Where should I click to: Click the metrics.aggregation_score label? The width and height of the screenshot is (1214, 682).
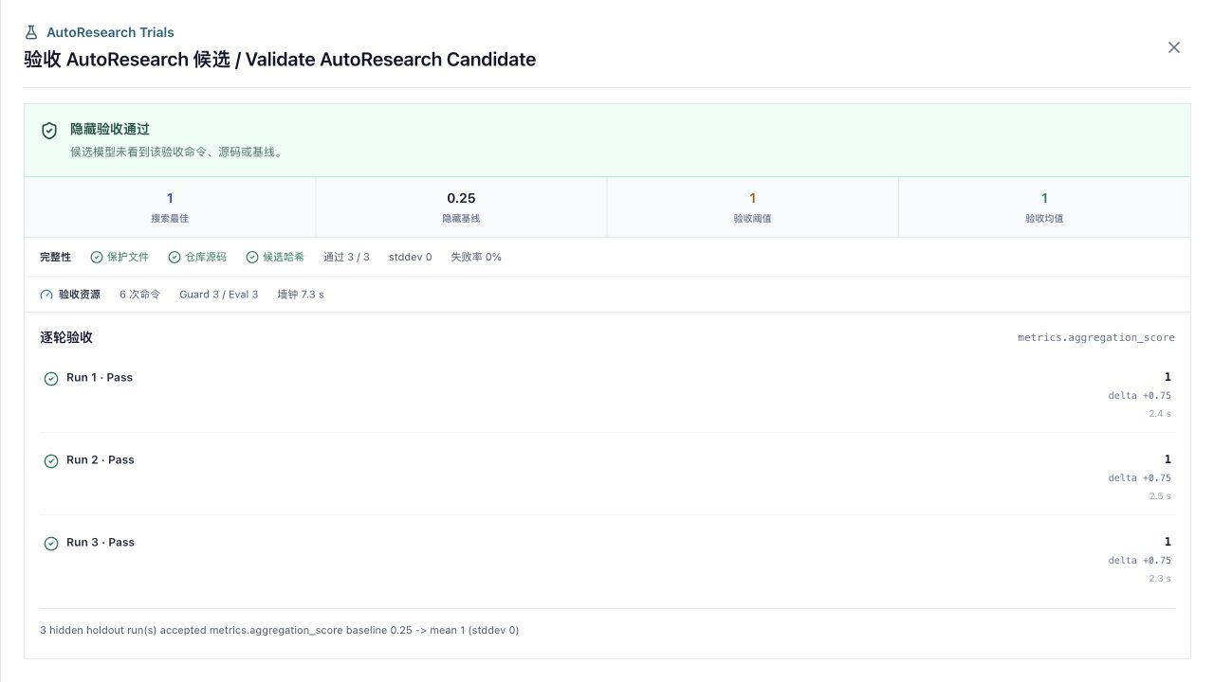coord(1096,337)
